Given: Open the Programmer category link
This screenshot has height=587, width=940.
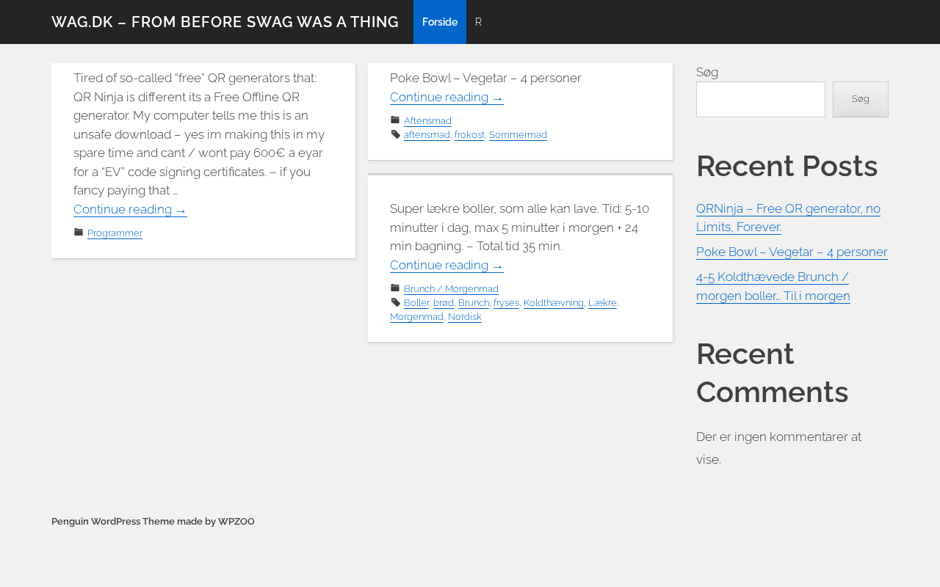Looking at the screenshot, I should coord(115,233).
